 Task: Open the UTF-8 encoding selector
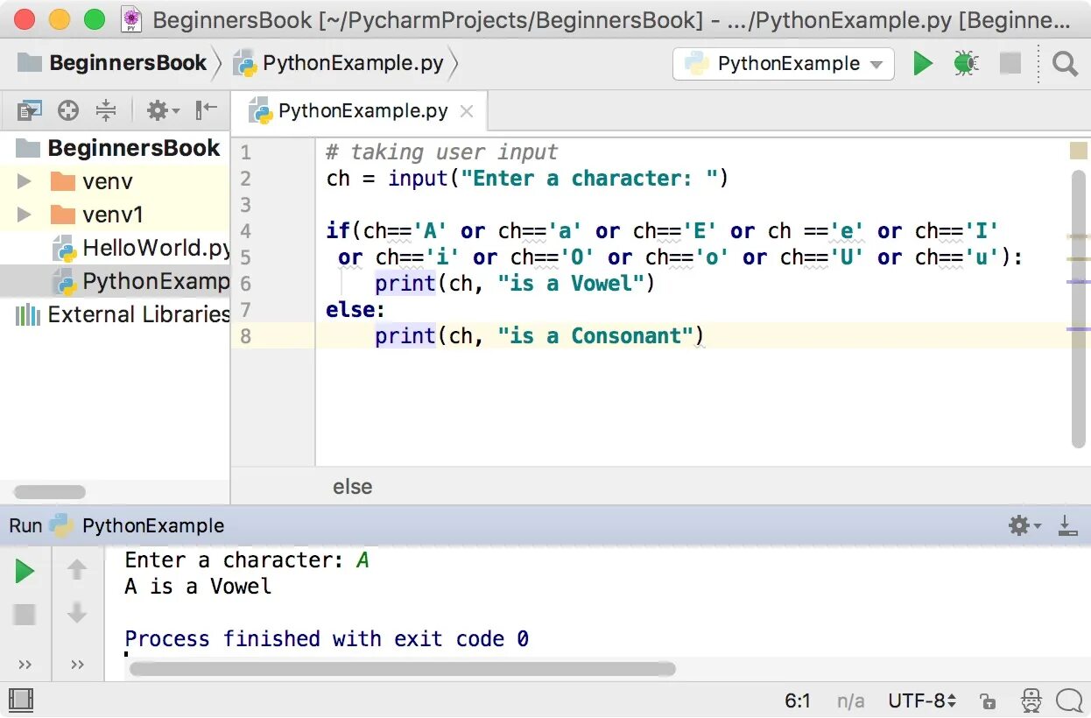922,700
